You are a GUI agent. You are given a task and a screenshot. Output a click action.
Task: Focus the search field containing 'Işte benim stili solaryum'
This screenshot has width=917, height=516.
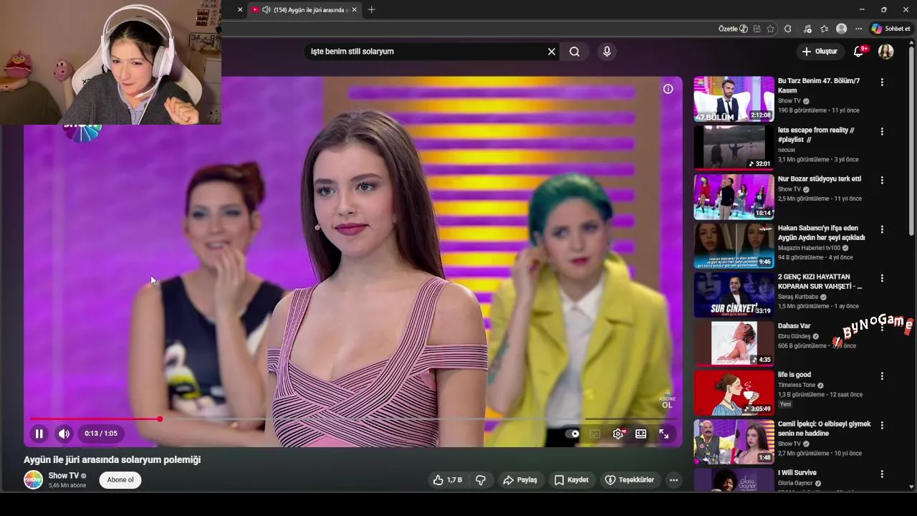(426, 52)
